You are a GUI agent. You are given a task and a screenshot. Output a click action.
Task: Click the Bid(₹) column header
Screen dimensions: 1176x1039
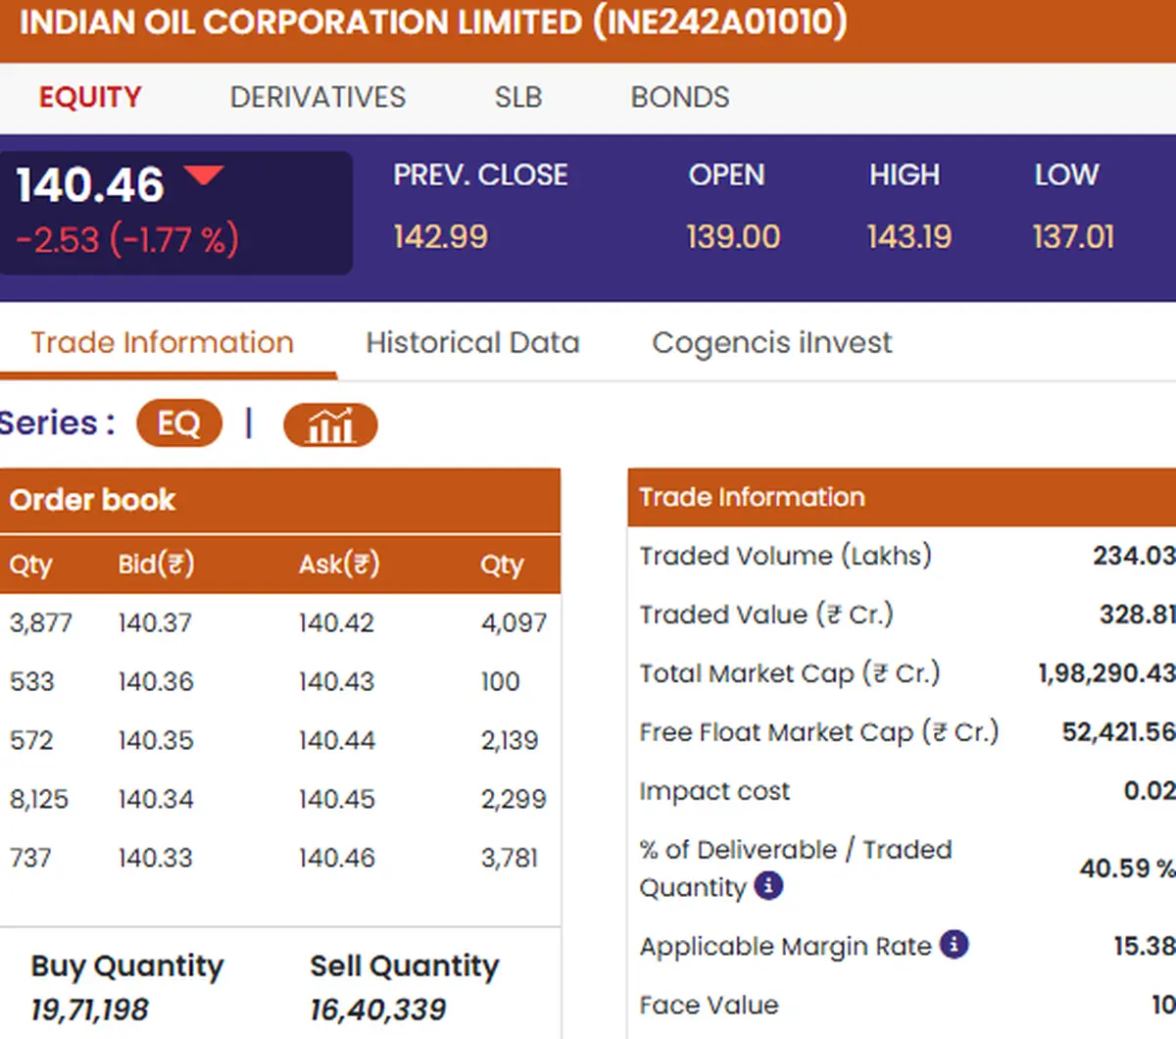(x=156, y=564)
